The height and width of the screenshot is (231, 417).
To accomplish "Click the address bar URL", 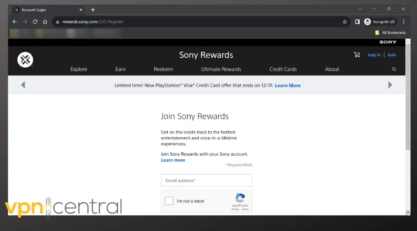I will click(x=93, y=22).
